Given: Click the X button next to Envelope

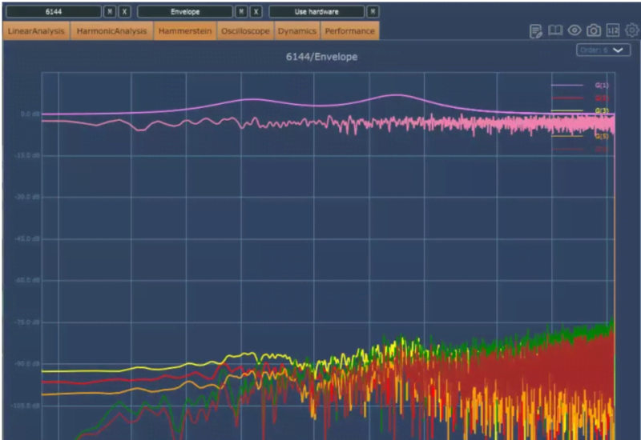Looking at the screenshot, I should click(x=256, y=12).
